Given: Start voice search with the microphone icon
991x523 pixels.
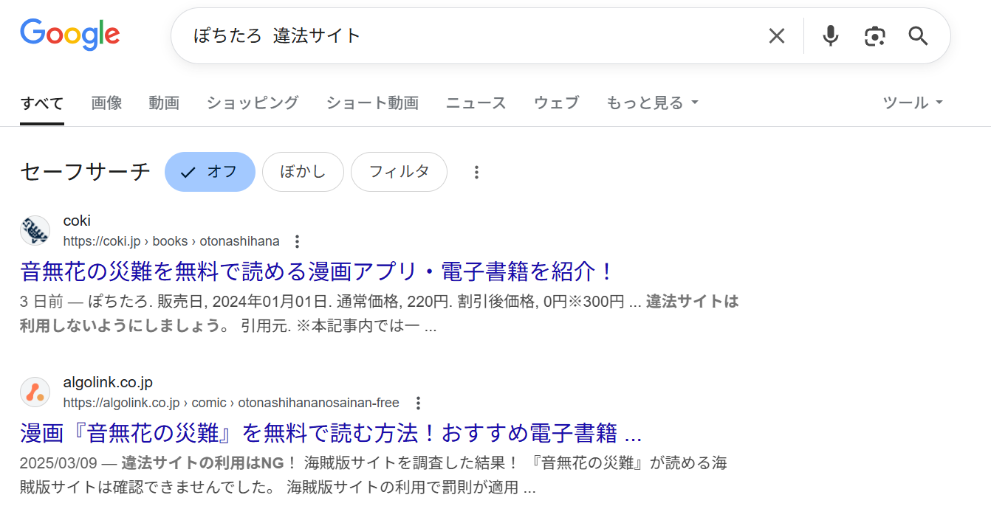Looking at the screenshot, I should [830, 35].
